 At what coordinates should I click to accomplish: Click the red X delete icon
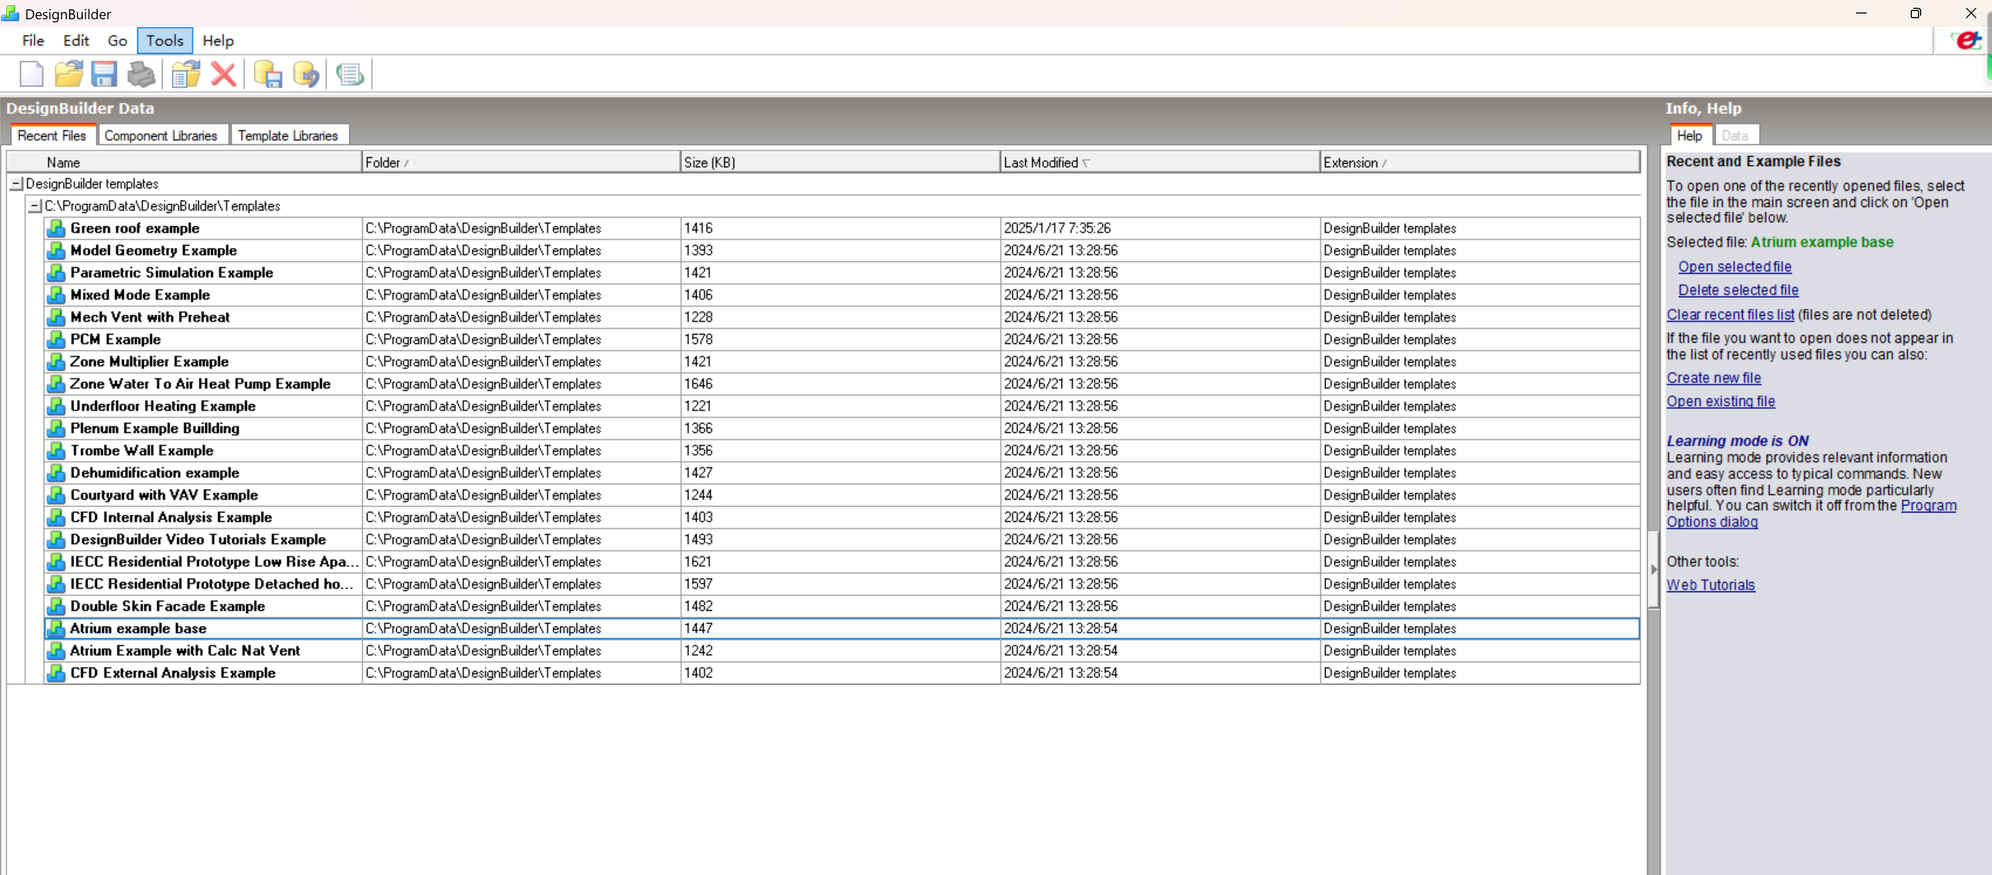click(223, 74)
